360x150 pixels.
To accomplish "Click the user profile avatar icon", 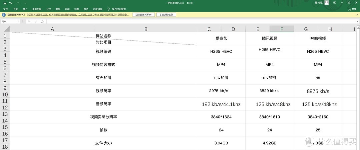I will [327, 3].
